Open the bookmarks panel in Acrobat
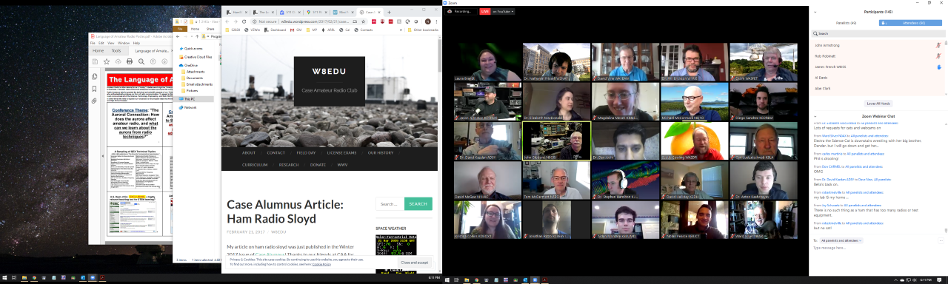The height and width of the screenshot is (284, 948). 95,88
